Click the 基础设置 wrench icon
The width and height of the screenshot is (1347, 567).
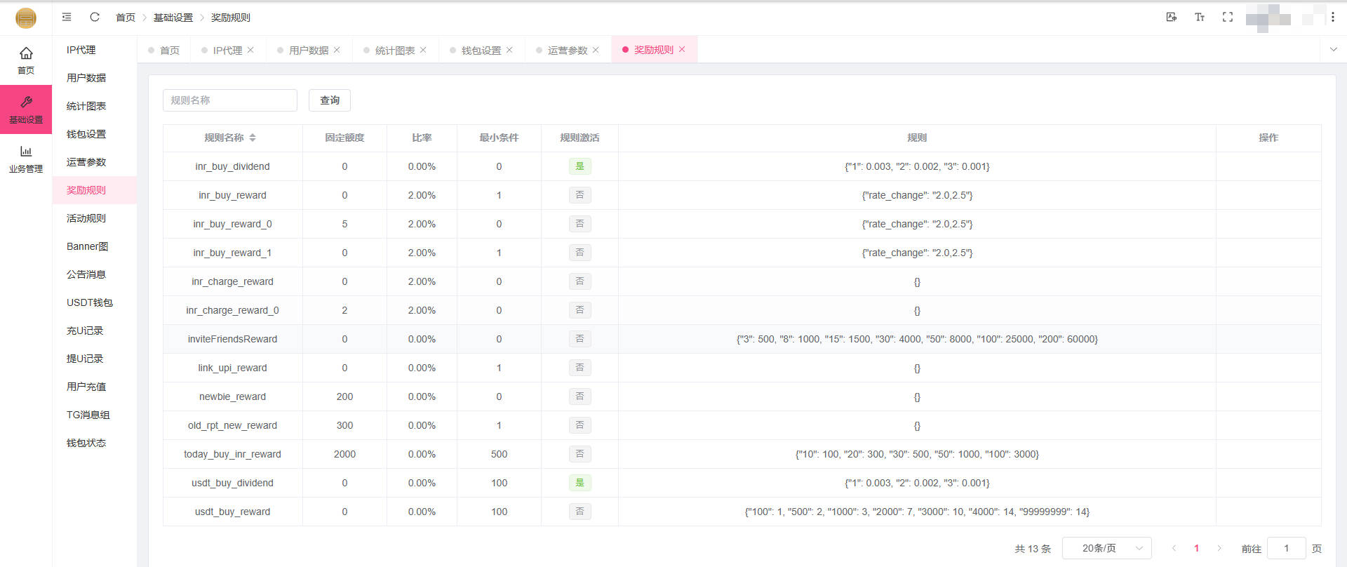(x=26, y=102)
